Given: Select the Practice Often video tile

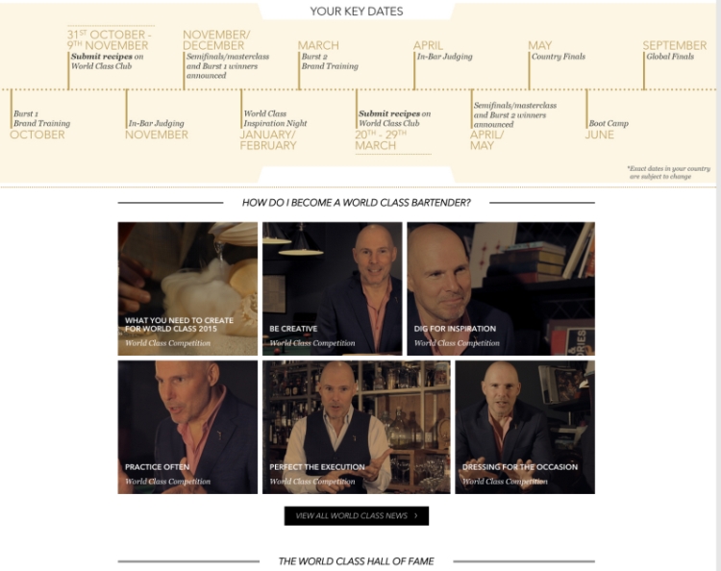Looking at the screenshot, I should click(x=187, y=427).
